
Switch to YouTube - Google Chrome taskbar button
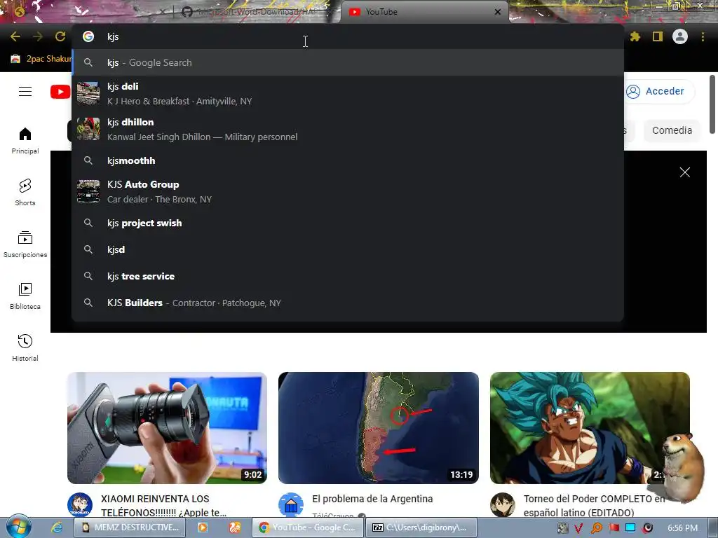pyautogui.click(x=308, y=527)
